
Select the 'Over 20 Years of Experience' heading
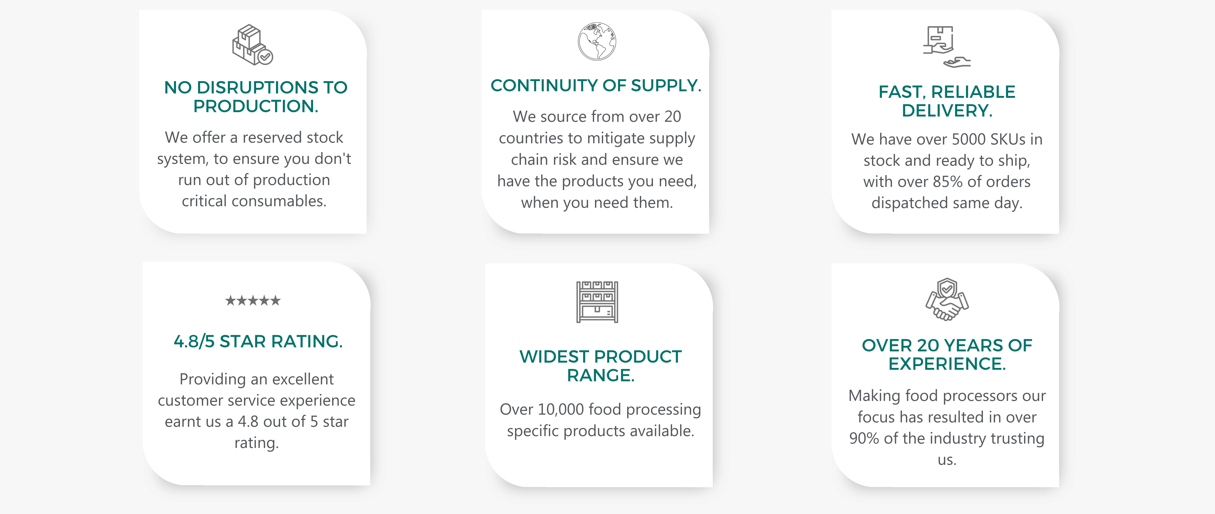pos(947,354)
